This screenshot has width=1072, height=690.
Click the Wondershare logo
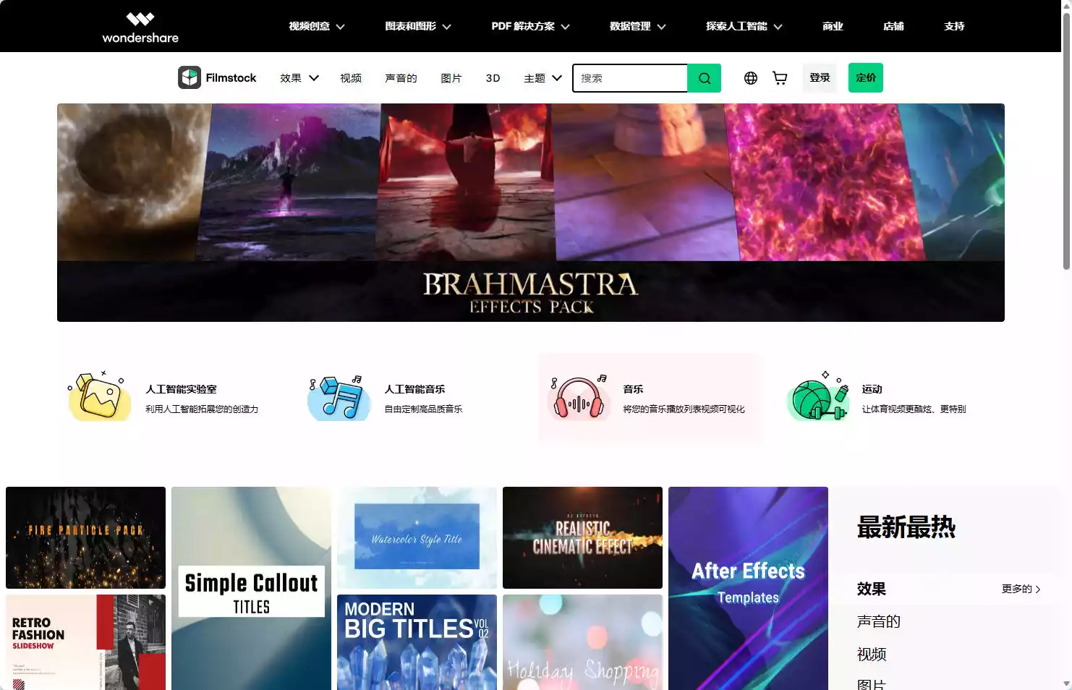[x=140, y=27]
